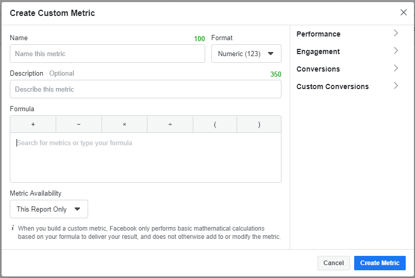Close the Create Custom Metric dialog
Viewport: 415px width, 278px height.
coord(403,13)
